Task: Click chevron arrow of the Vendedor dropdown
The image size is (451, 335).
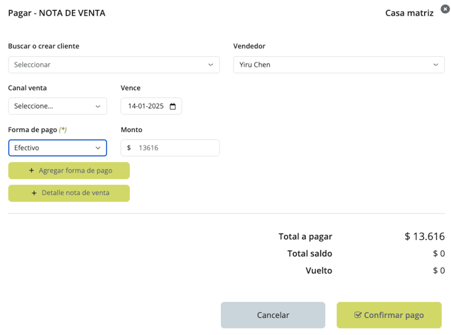Action: click(x=436, y=65)
